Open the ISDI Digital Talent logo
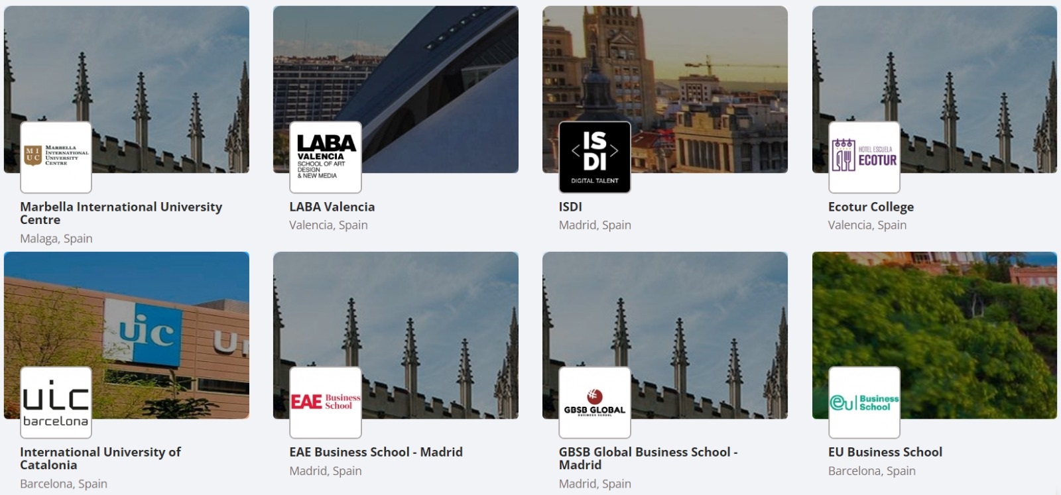The image size is (1061, 495). (595, 157)
